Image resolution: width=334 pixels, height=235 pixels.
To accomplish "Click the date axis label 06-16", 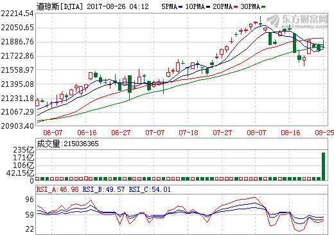I will 87,133.
